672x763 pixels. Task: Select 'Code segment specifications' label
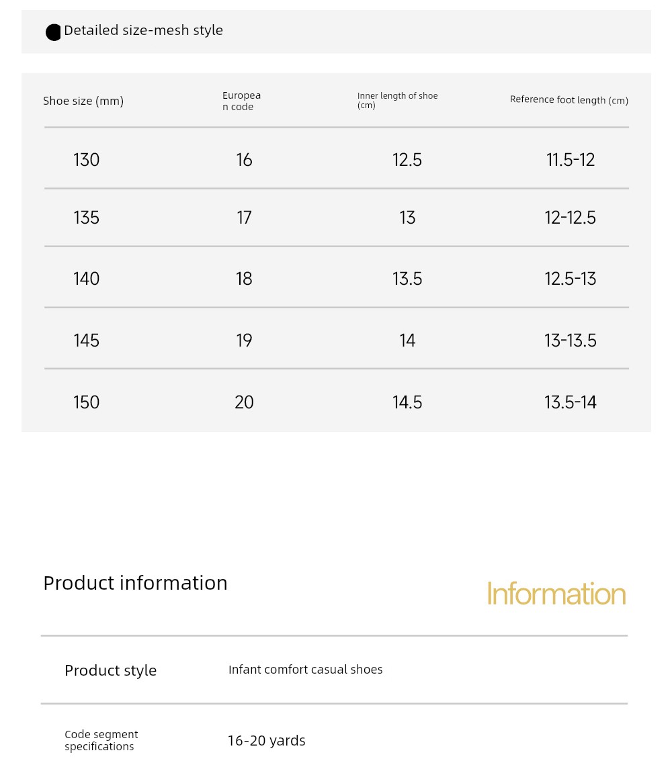click(x=101, y=740)
